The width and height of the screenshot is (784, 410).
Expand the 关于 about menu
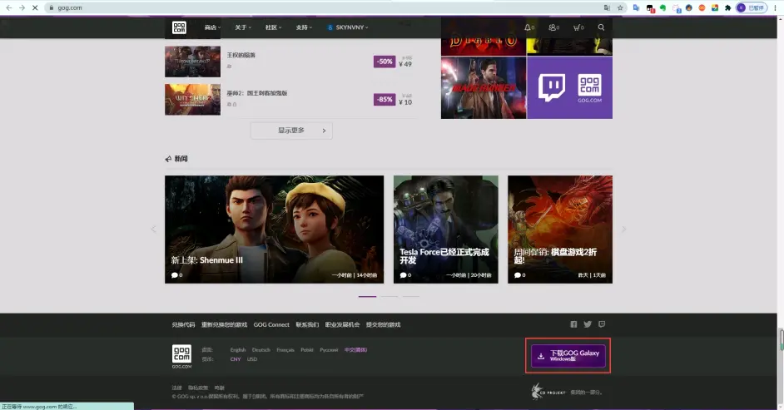(243, 27)
